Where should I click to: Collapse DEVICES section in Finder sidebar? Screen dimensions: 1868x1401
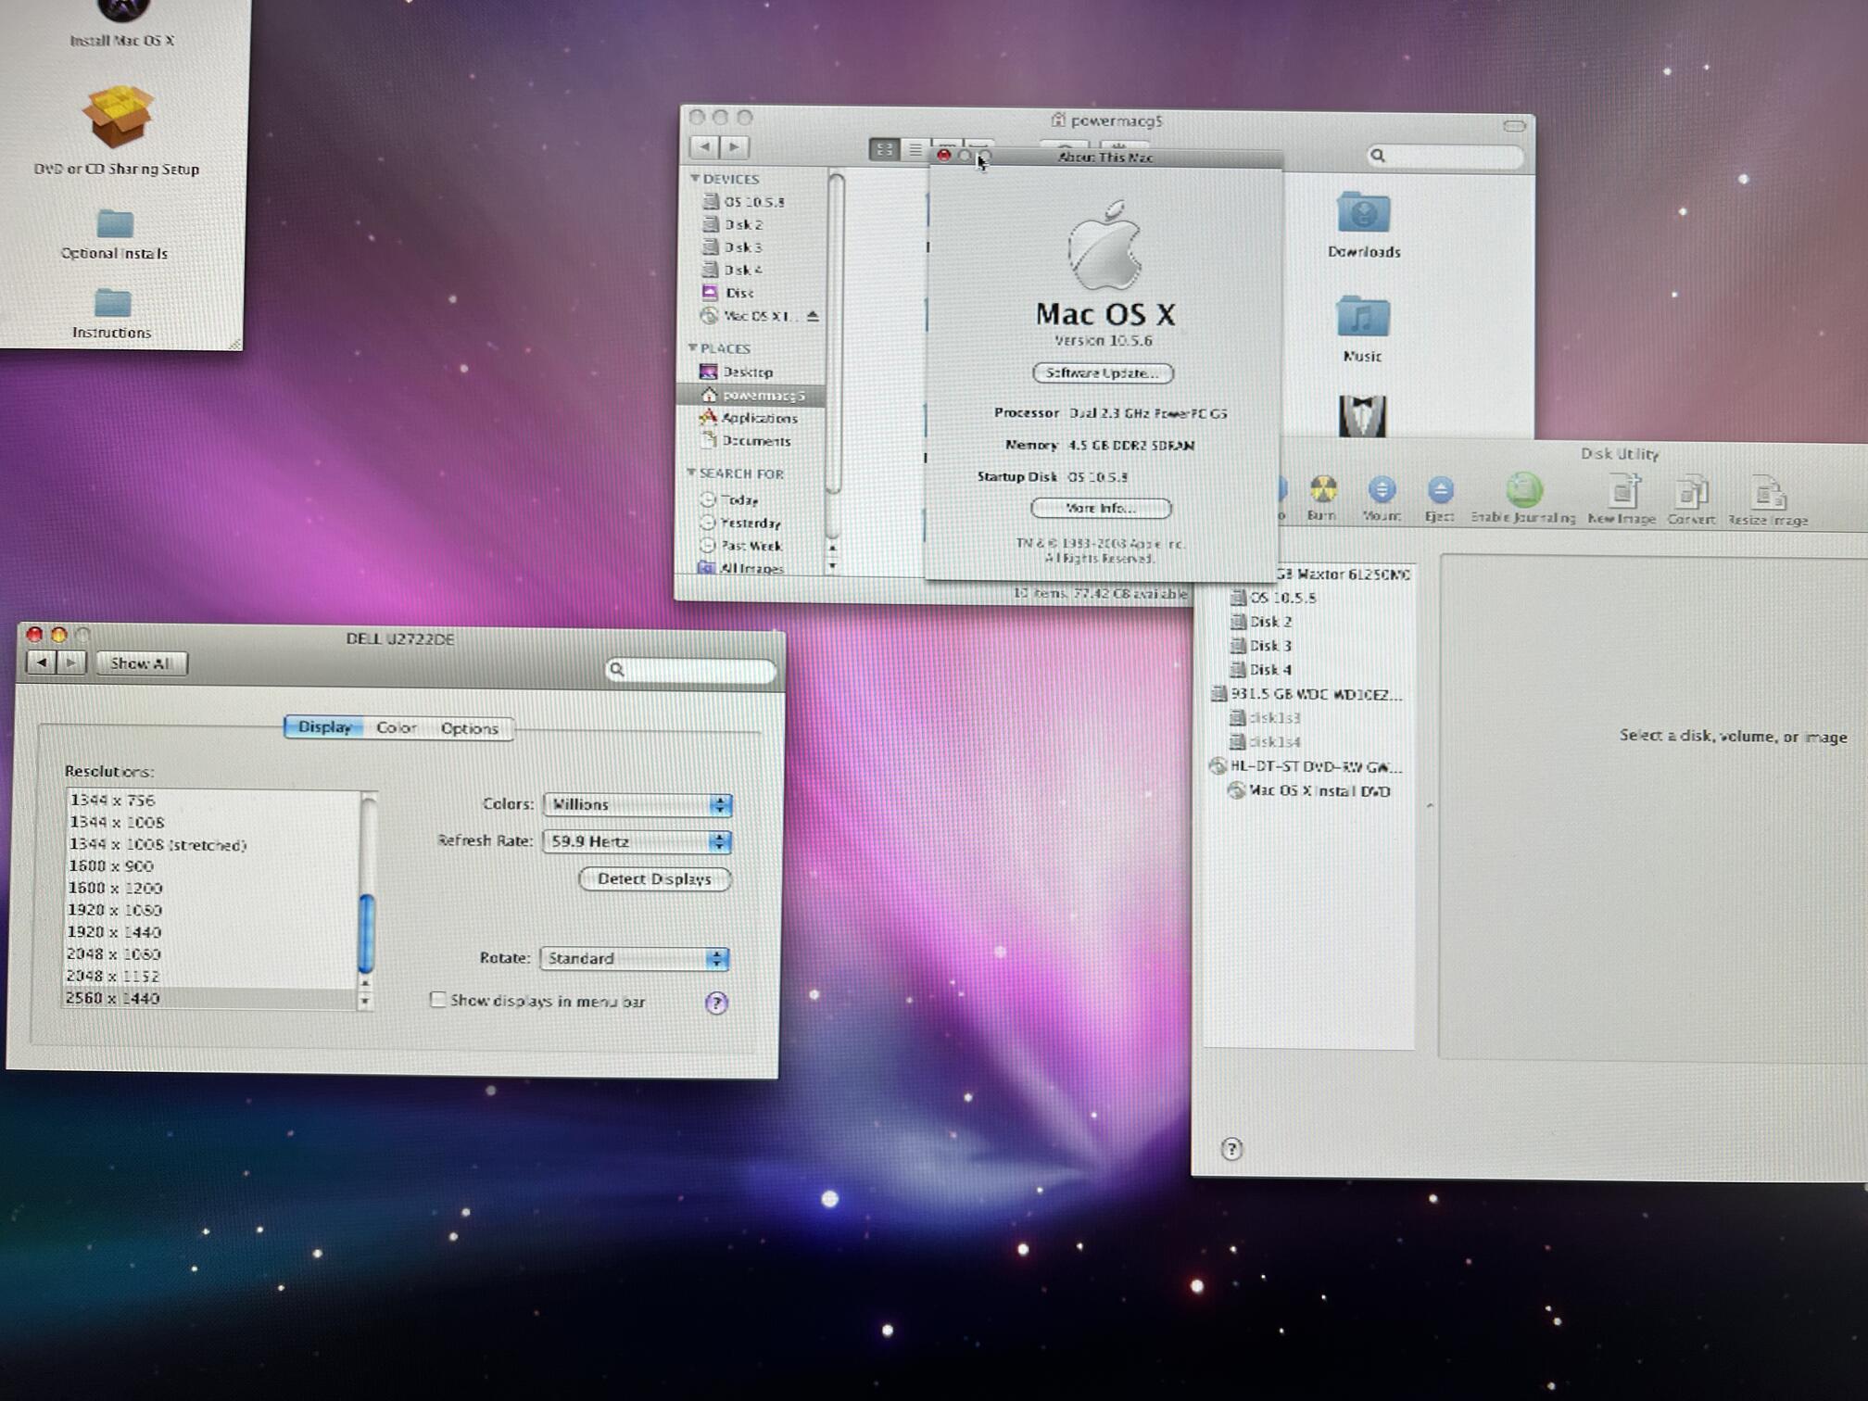(695, 178)
